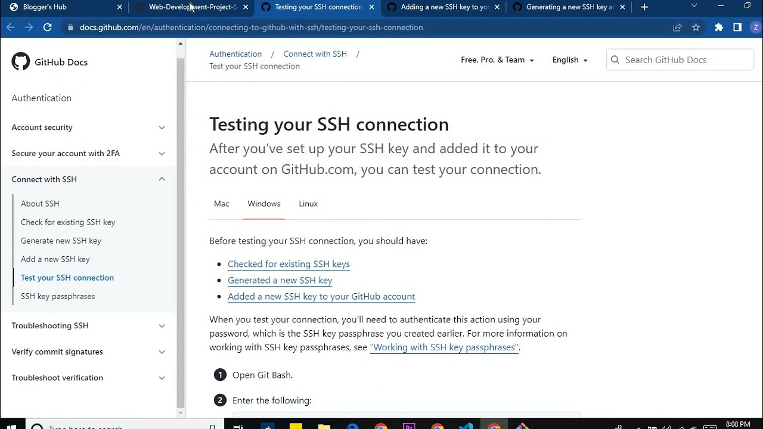Image resolution: width=763 pixels, height=429 pixels.
Task: Click the GitHub Octocat logo
Action: (21, 61)
